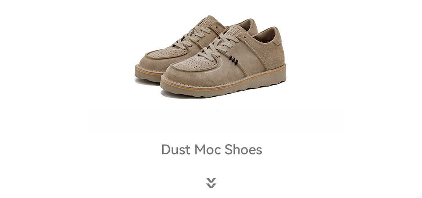Click the wavy rubber sole of front shoe
422x198 pixels.
[x=224, y=85]
